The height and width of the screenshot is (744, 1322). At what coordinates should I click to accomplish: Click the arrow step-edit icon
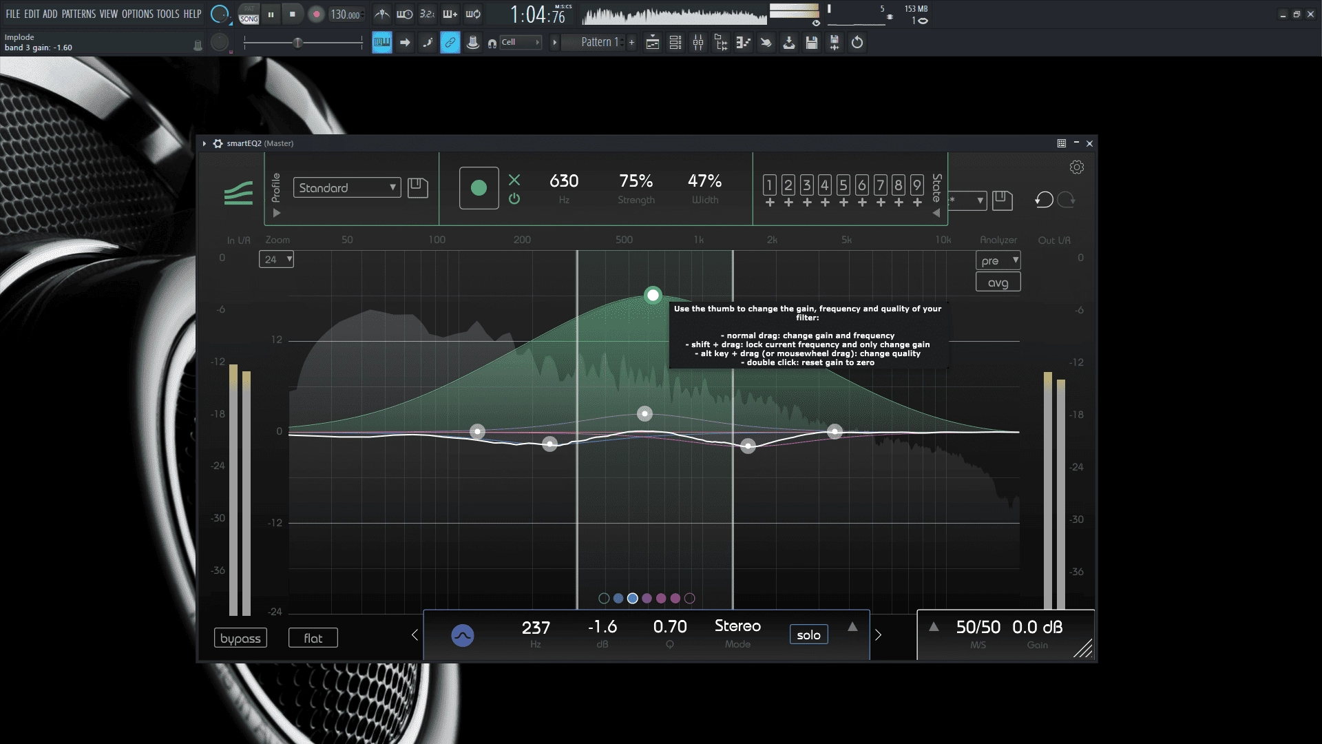[405, 43]
